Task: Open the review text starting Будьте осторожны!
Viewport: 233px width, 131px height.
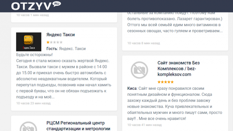Action: (x=64, y=76)
